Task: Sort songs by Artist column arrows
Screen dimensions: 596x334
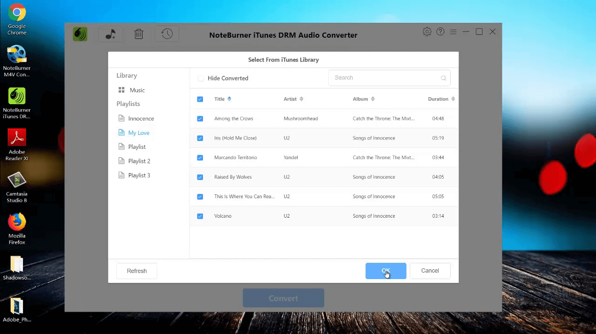Action: pyautogui.click(x=301, y=99)
